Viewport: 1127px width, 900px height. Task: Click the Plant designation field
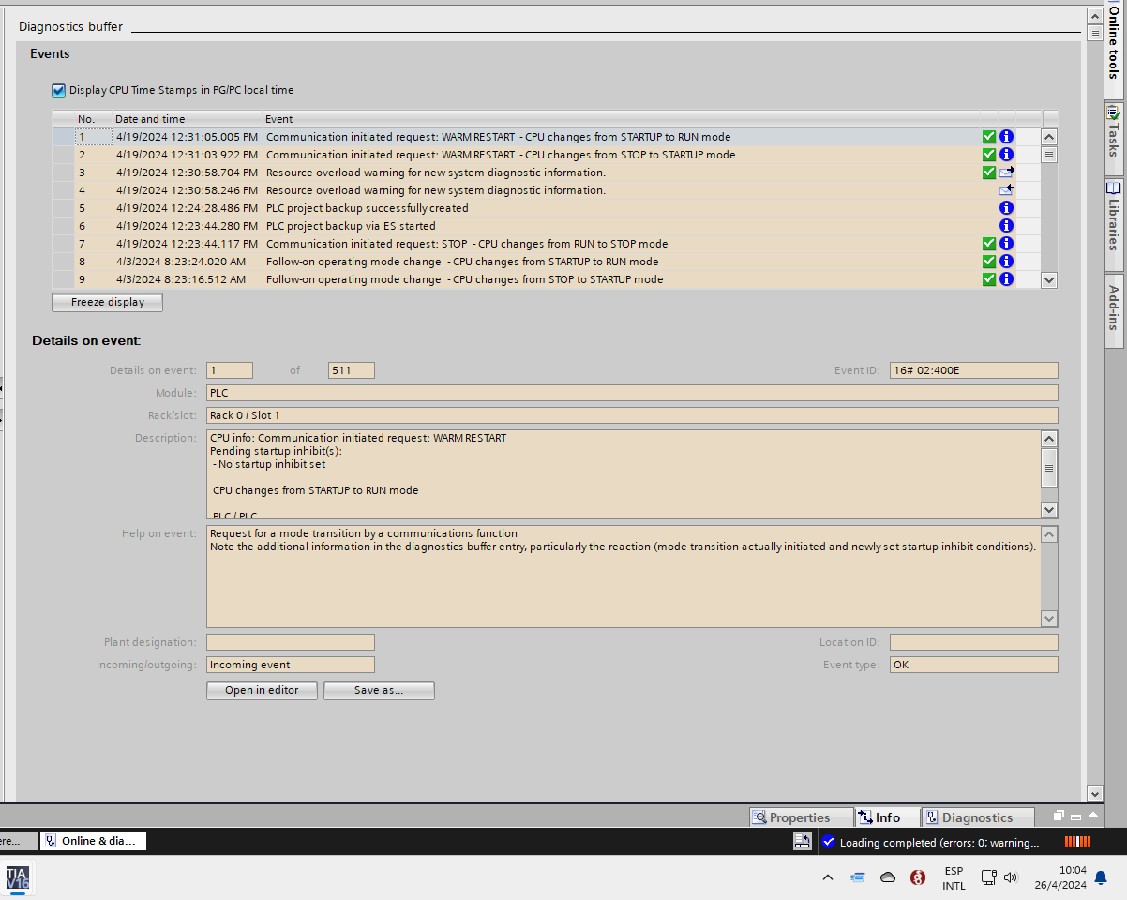point(291,642)
